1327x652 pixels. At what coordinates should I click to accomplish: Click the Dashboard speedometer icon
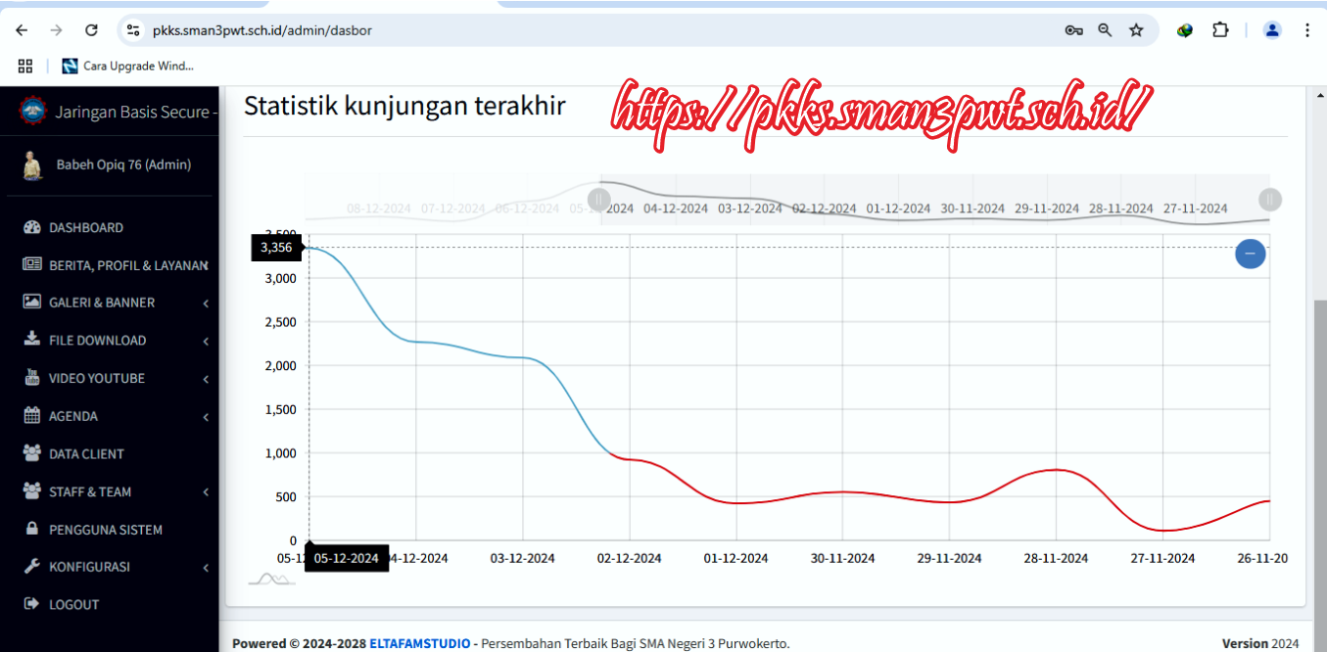point(31,227)
